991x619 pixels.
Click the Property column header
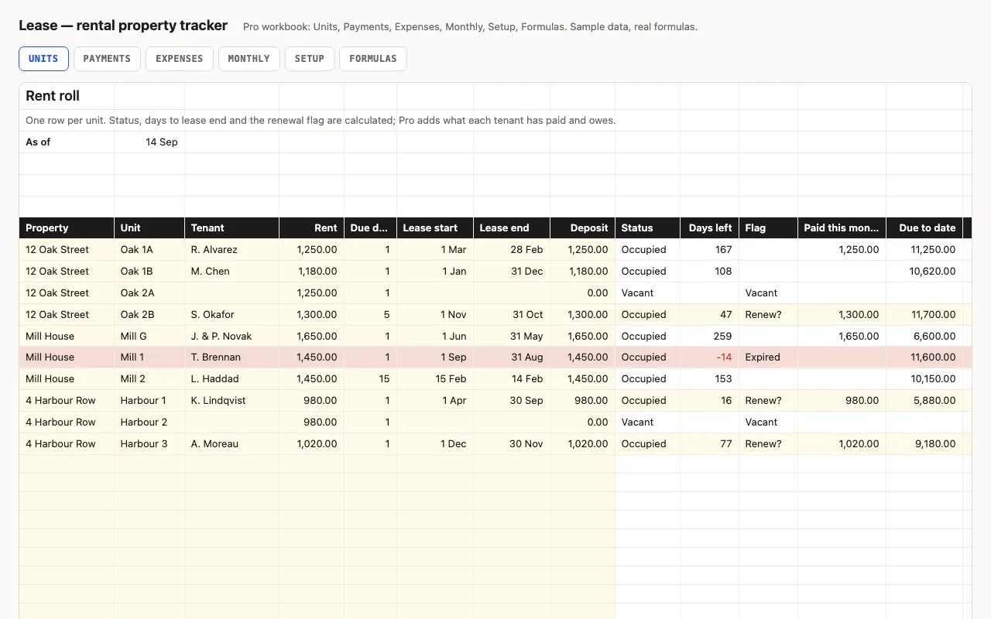pos(67,228)
